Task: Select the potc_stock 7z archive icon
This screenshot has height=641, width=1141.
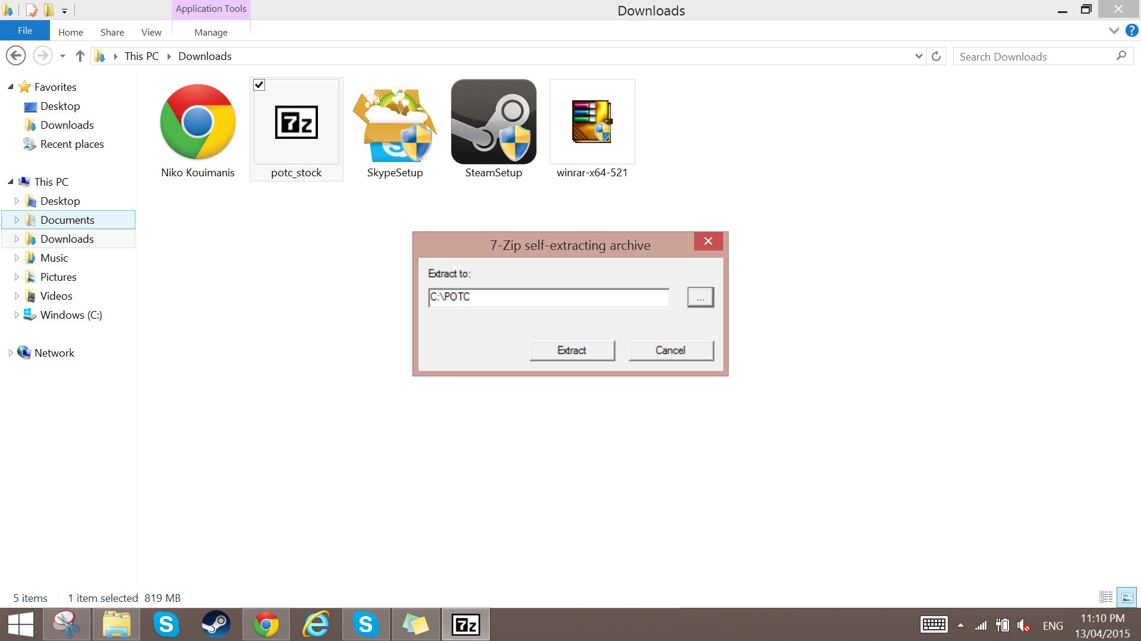Action: point(297,122)
